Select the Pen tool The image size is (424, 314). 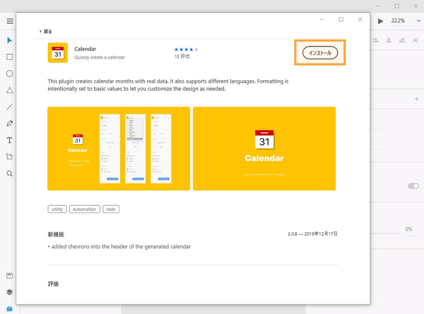pyautogui.click(x=10, y=123)
